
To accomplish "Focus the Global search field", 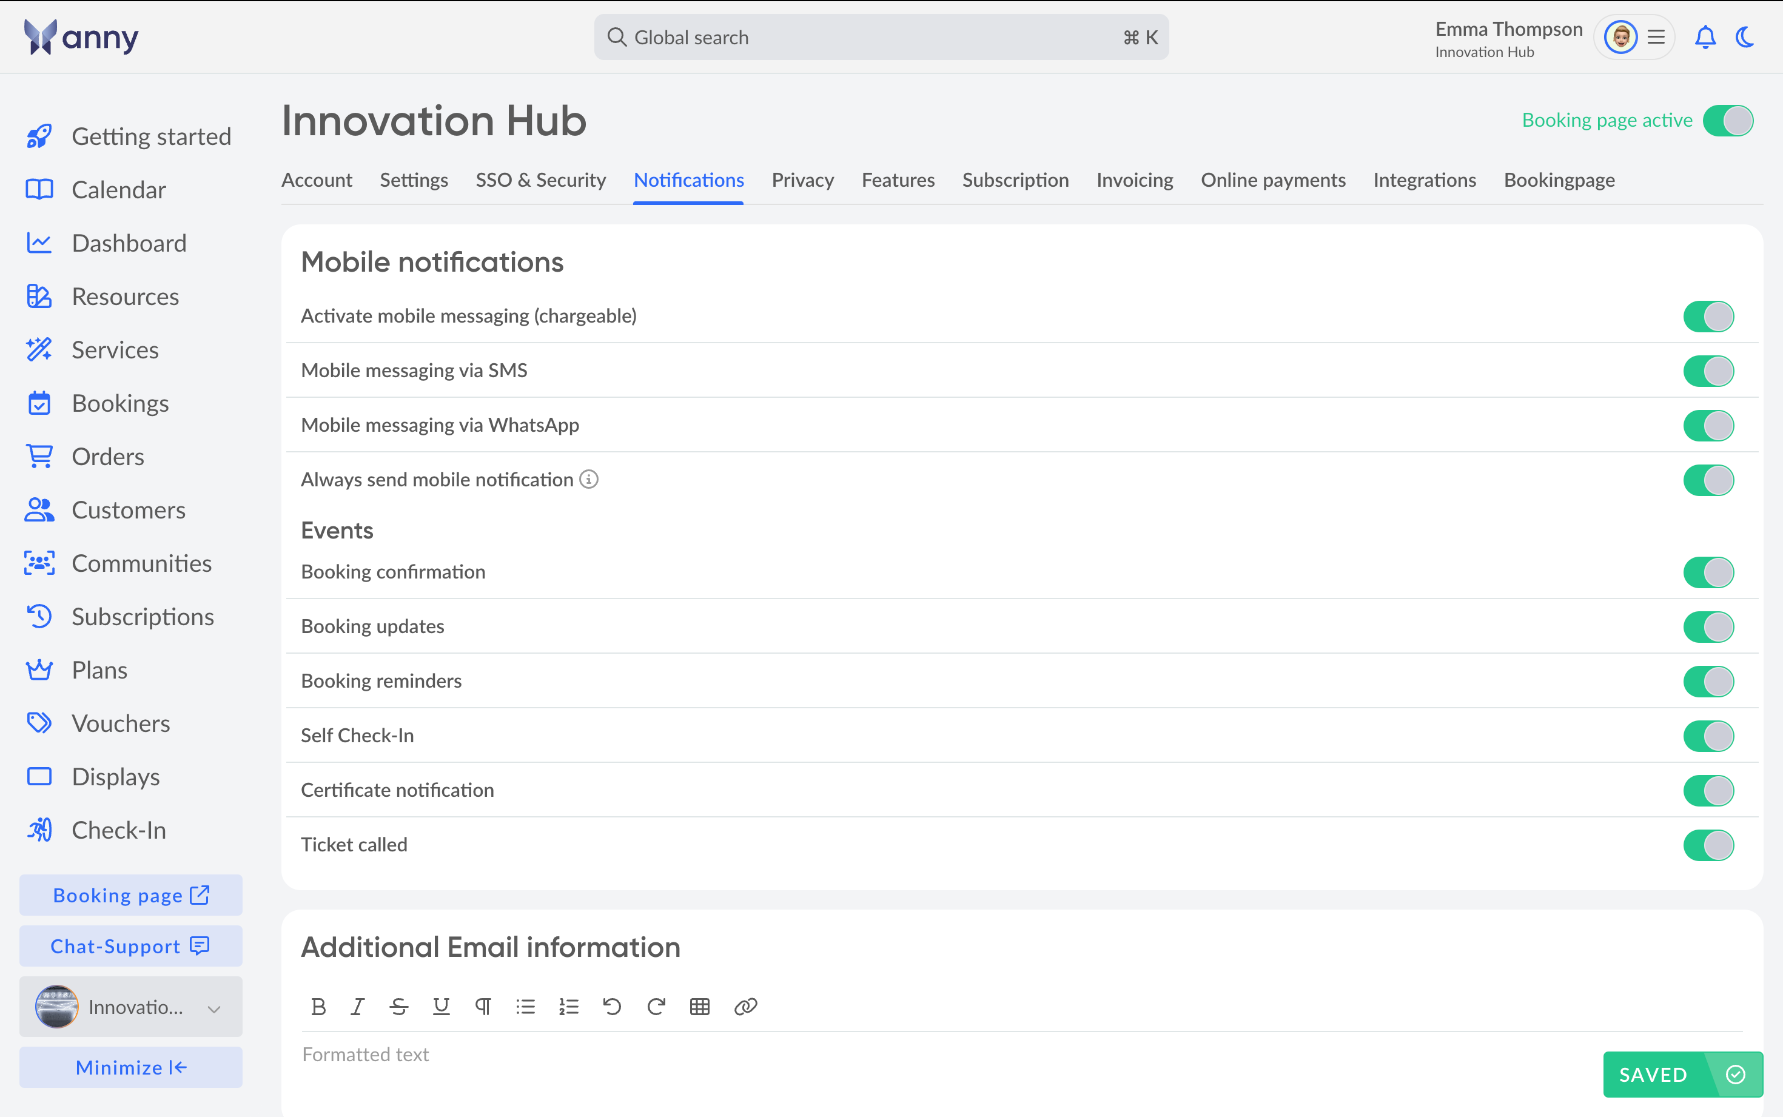I will coord(881,37).
